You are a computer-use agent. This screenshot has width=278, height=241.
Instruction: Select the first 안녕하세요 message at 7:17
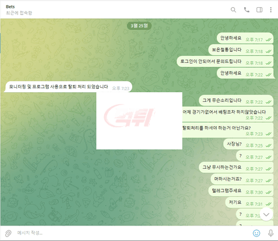point(245,38)
